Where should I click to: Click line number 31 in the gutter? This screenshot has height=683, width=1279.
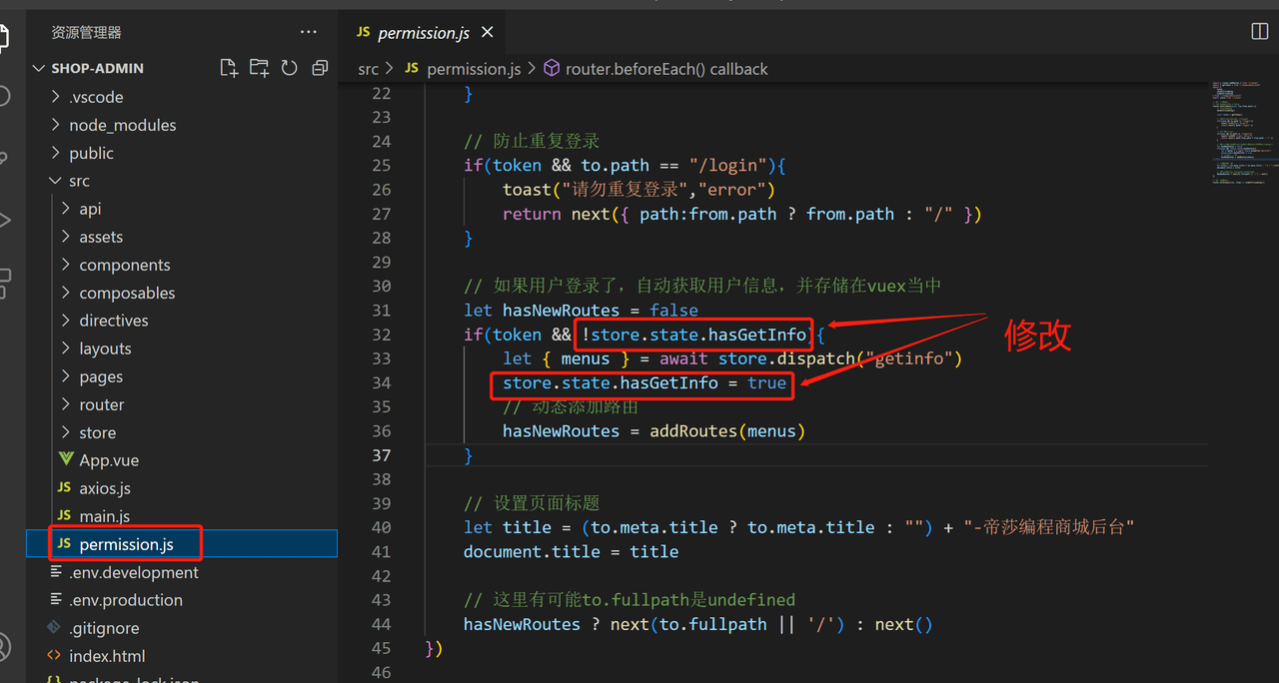tap(382, 311)
